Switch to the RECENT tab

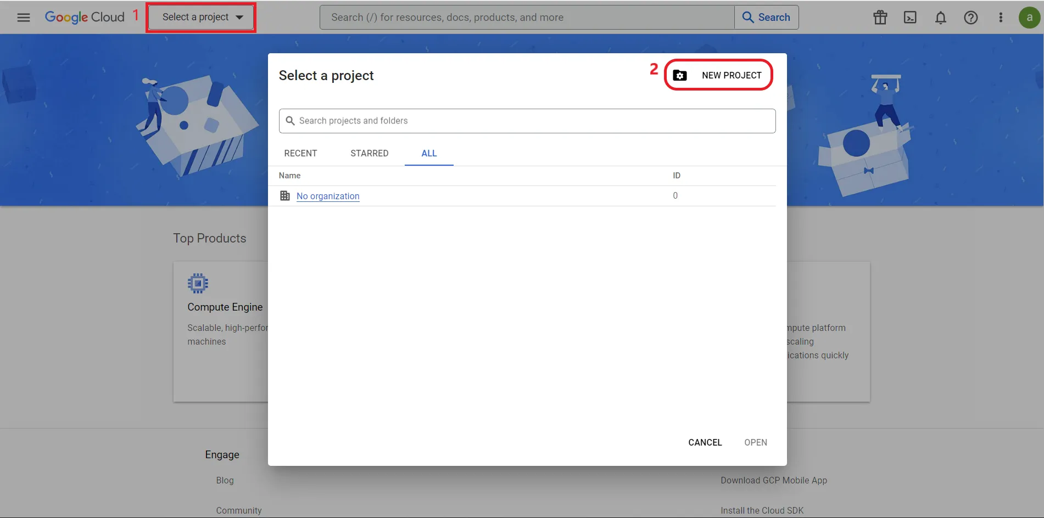click(300, 153)
